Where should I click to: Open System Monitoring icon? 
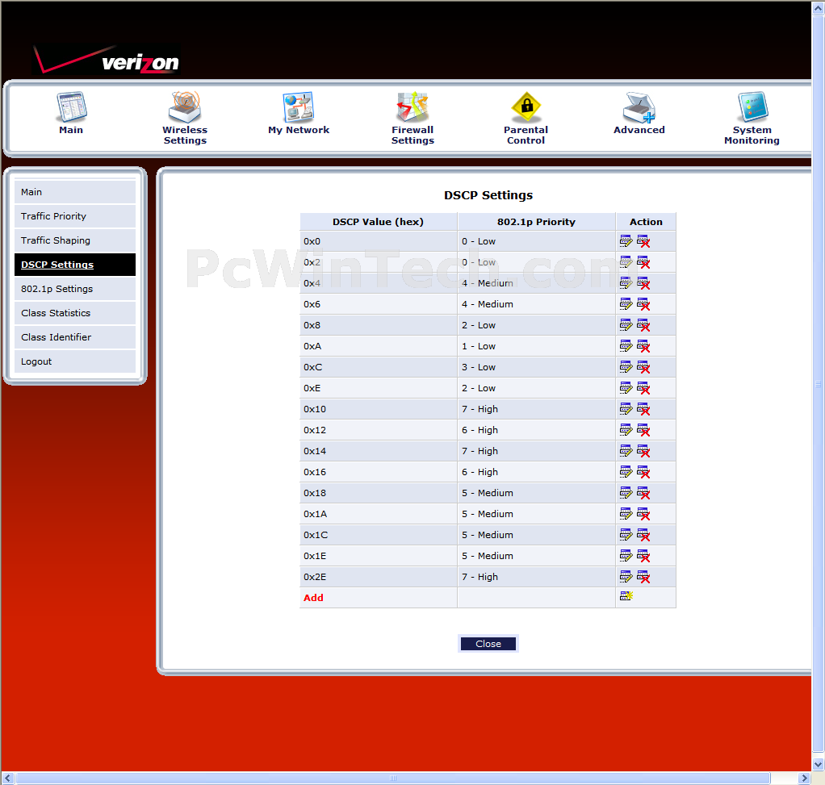752,107
